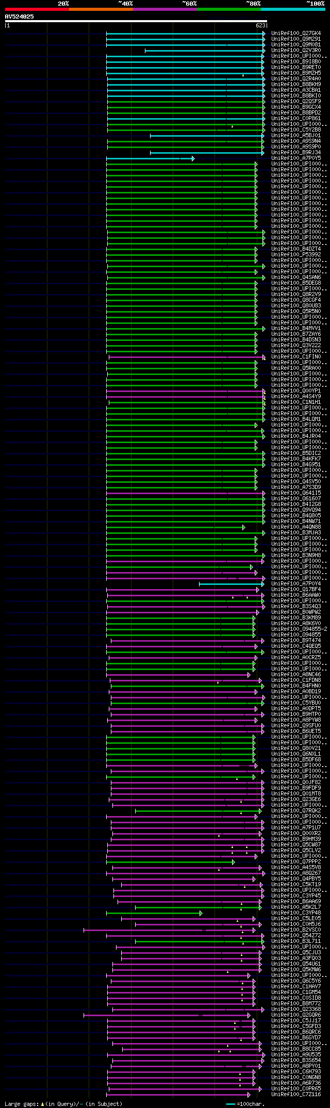Click hit label UniRef100_Q5R5N0

296,311
